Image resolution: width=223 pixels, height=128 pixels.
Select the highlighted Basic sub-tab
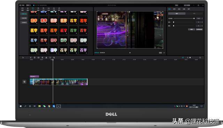[x=177, y=14]
